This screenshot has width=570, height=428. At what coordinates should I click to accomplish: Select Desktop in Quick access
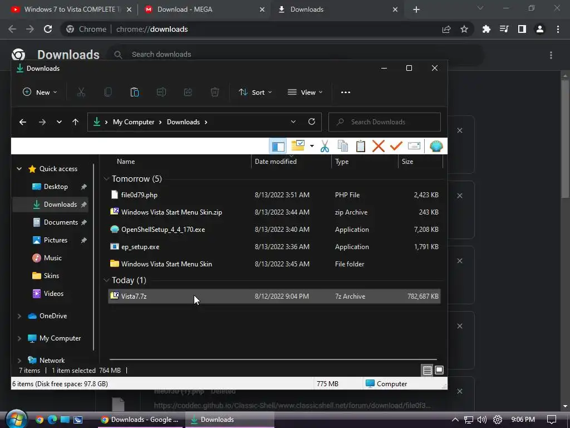pos(56,187)
